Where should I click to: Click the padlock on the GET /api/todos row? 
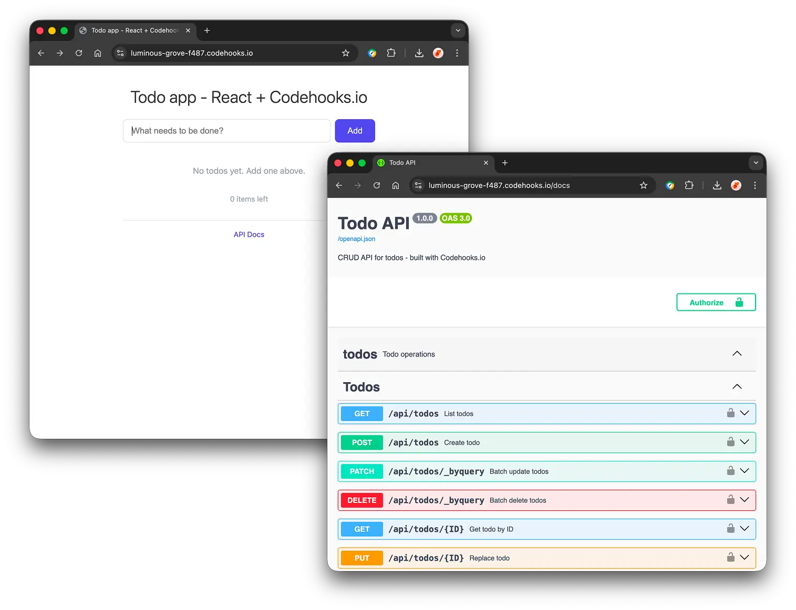coord(730,413)
